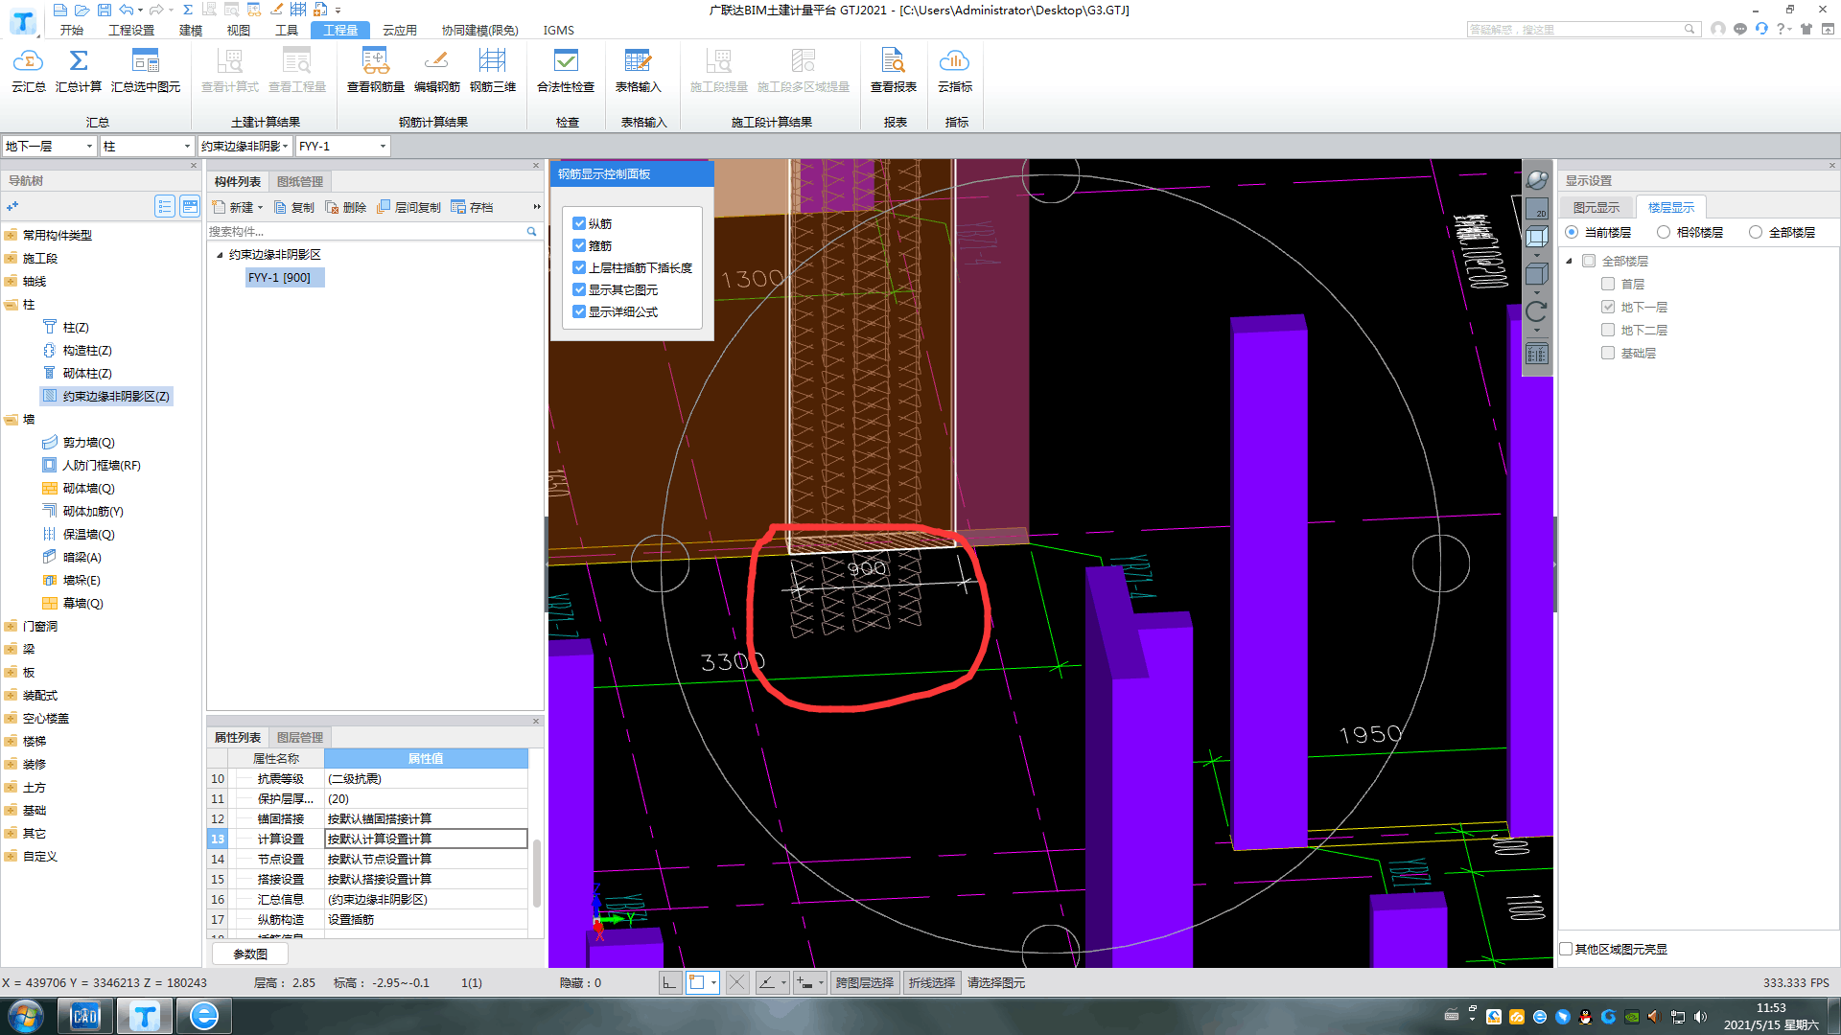
Task: Click the 搜索构件 search field
Action: 366,231
